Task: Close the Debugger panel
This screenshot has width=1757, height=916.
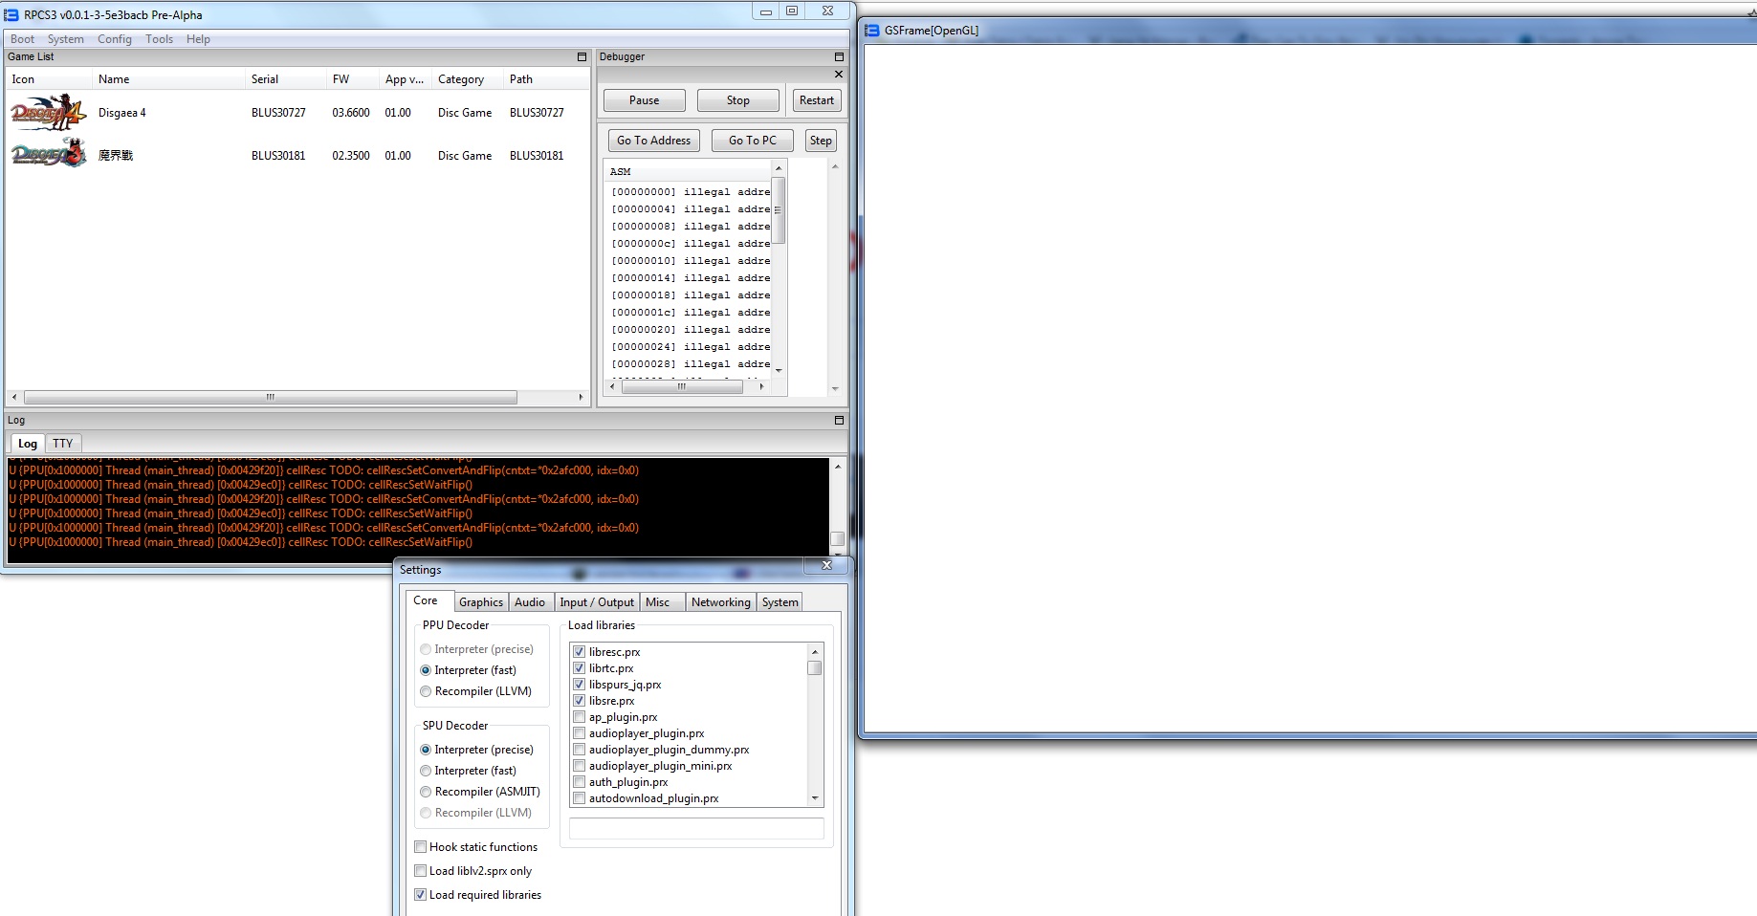Action: (x=839, y=75)
